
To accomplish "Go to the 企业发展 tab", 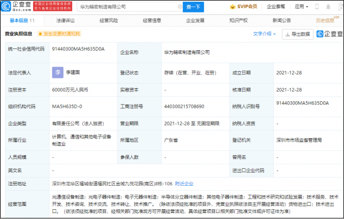I will (195, 21).
